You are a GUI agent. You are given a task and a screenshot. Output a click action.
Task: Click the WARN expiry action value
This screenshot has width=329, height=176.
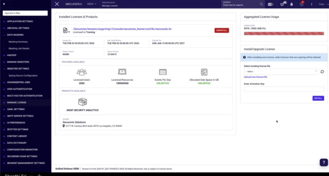(66, 54)
